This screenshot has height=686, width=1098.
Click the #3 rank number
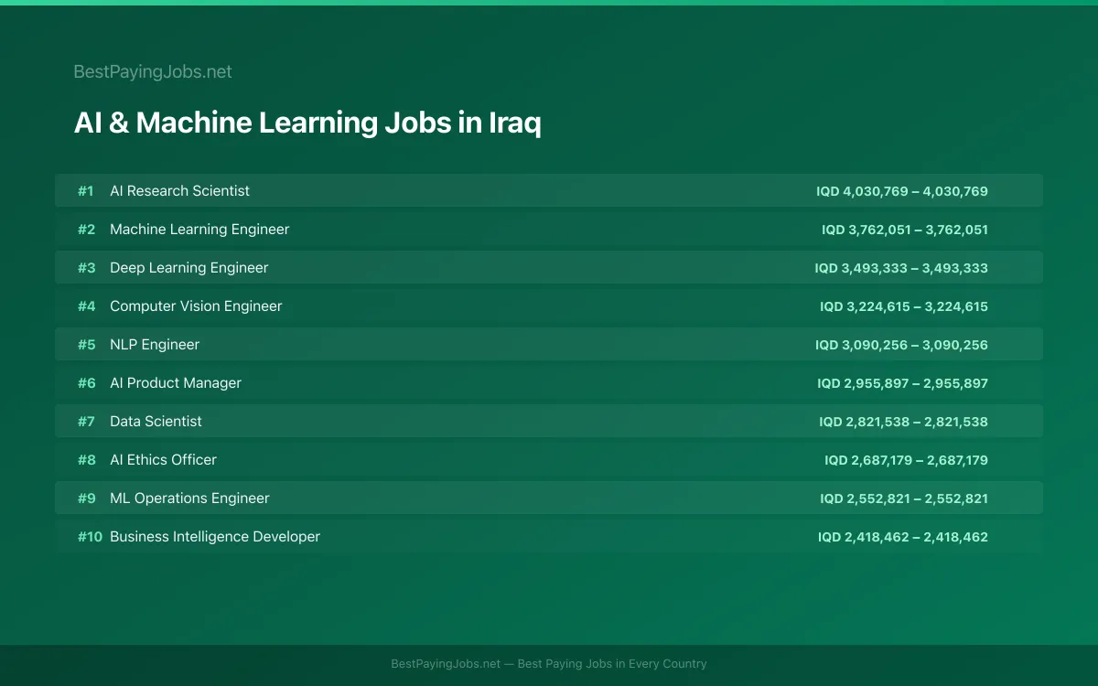point(86,268)
